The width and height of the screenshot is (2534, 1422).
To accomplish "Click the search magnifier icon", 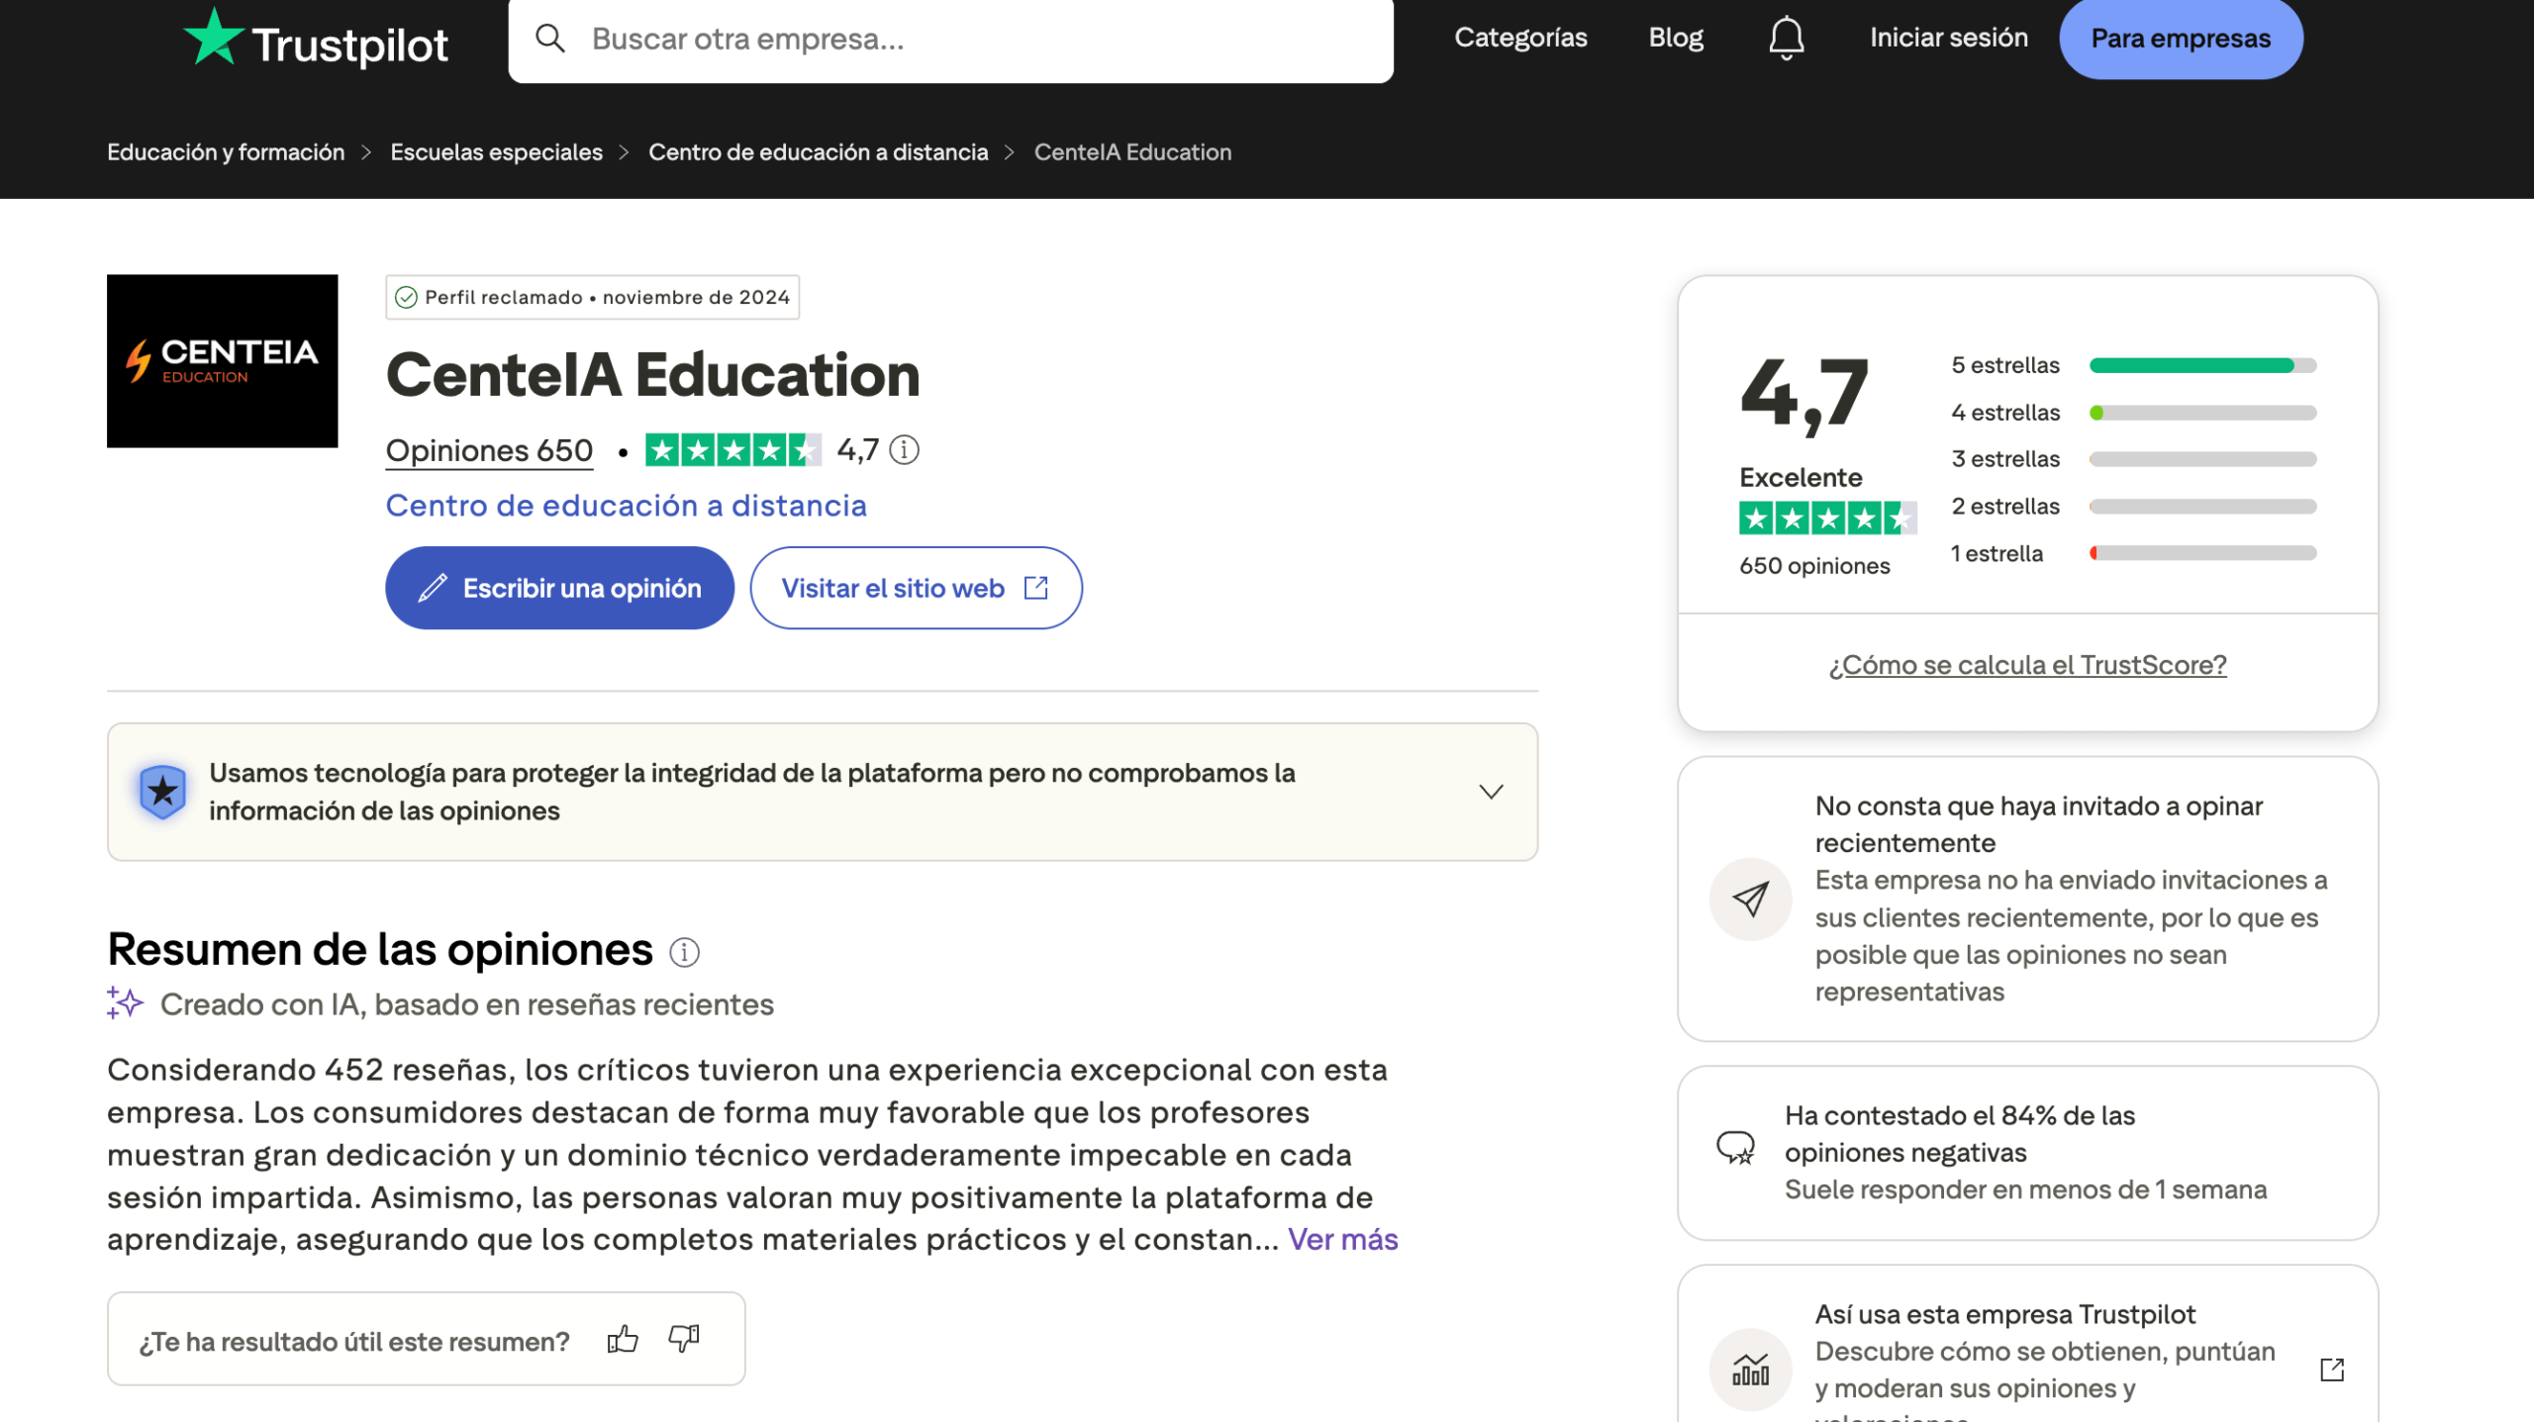I will click(x=549, y=39).
